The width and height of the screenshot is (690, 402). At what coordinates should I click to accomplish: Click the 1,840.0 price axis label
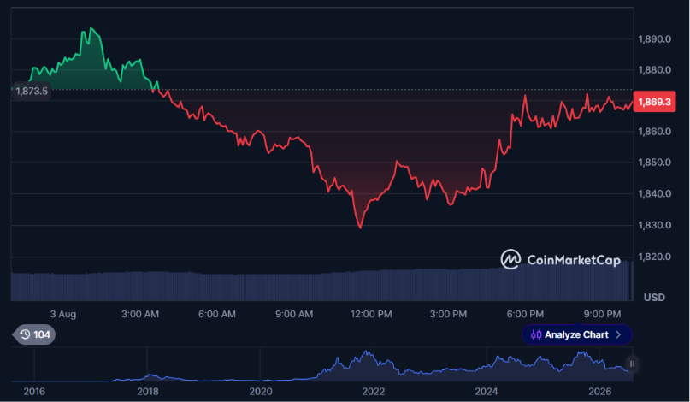point(654,194)
